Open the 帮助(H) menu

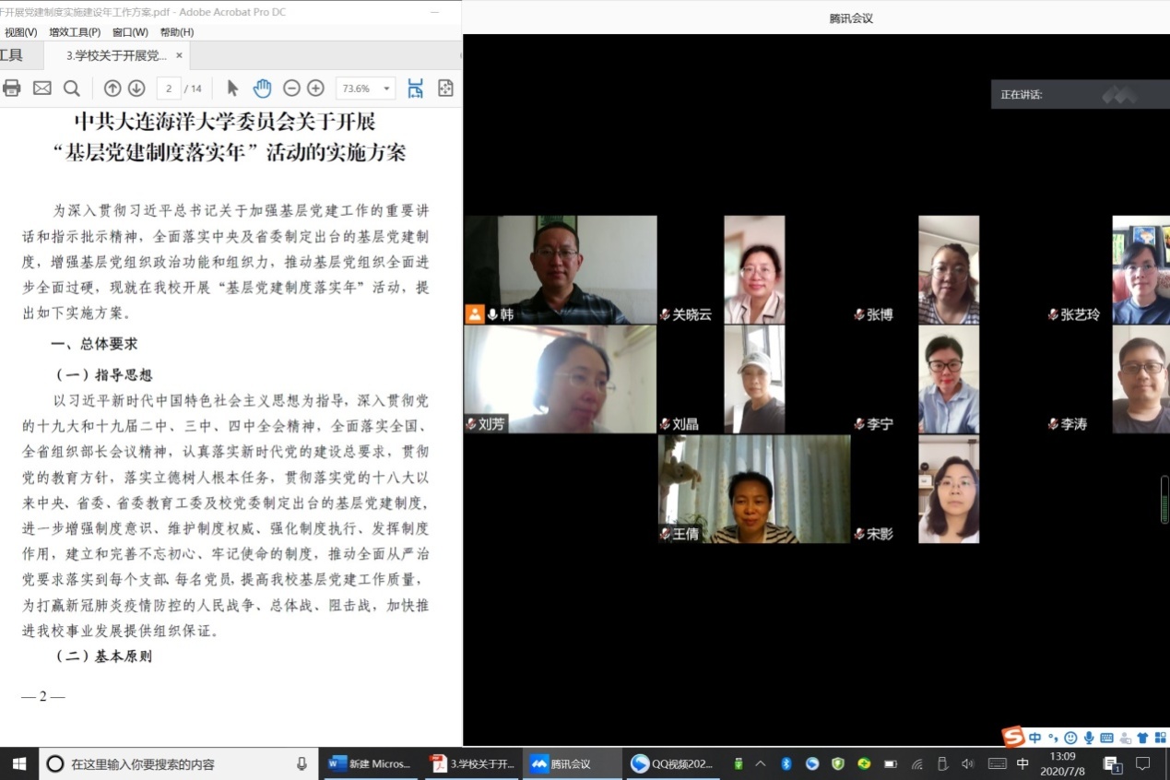pyautogui.click(x=177, y=32)
